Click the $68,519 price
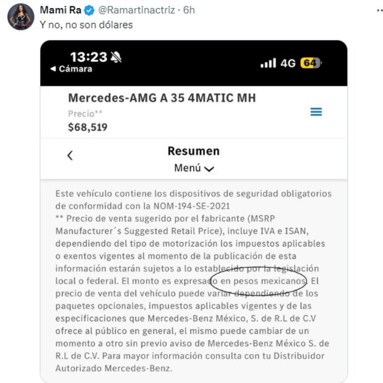 tap(87, 127)
